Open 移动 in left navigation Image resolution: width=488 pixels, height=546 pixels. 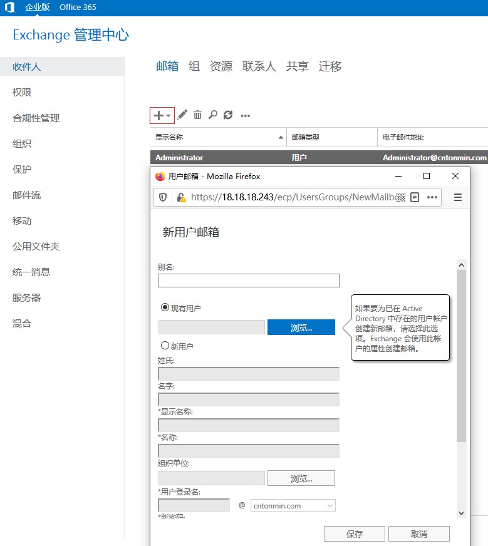[x=21, y=221]
